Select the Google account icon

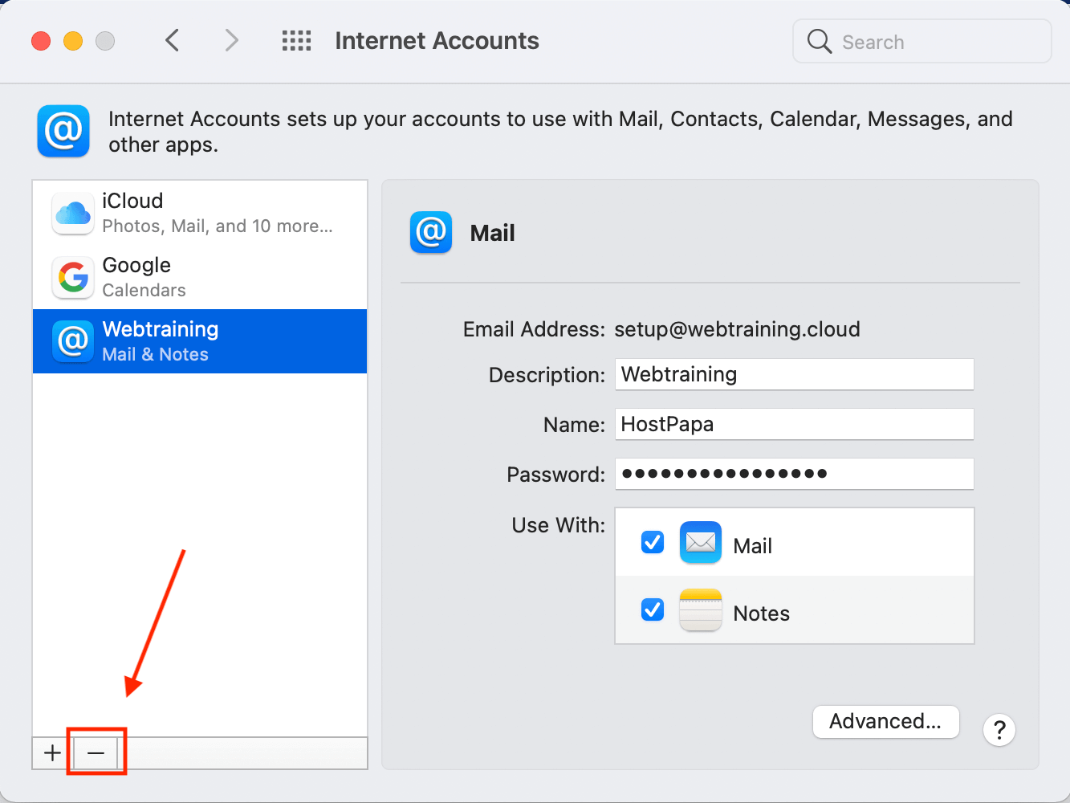pos(72,277)
